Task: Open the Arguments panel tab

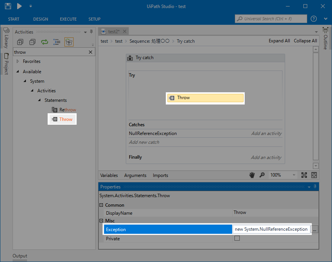Action: click(x=135, y=175)
